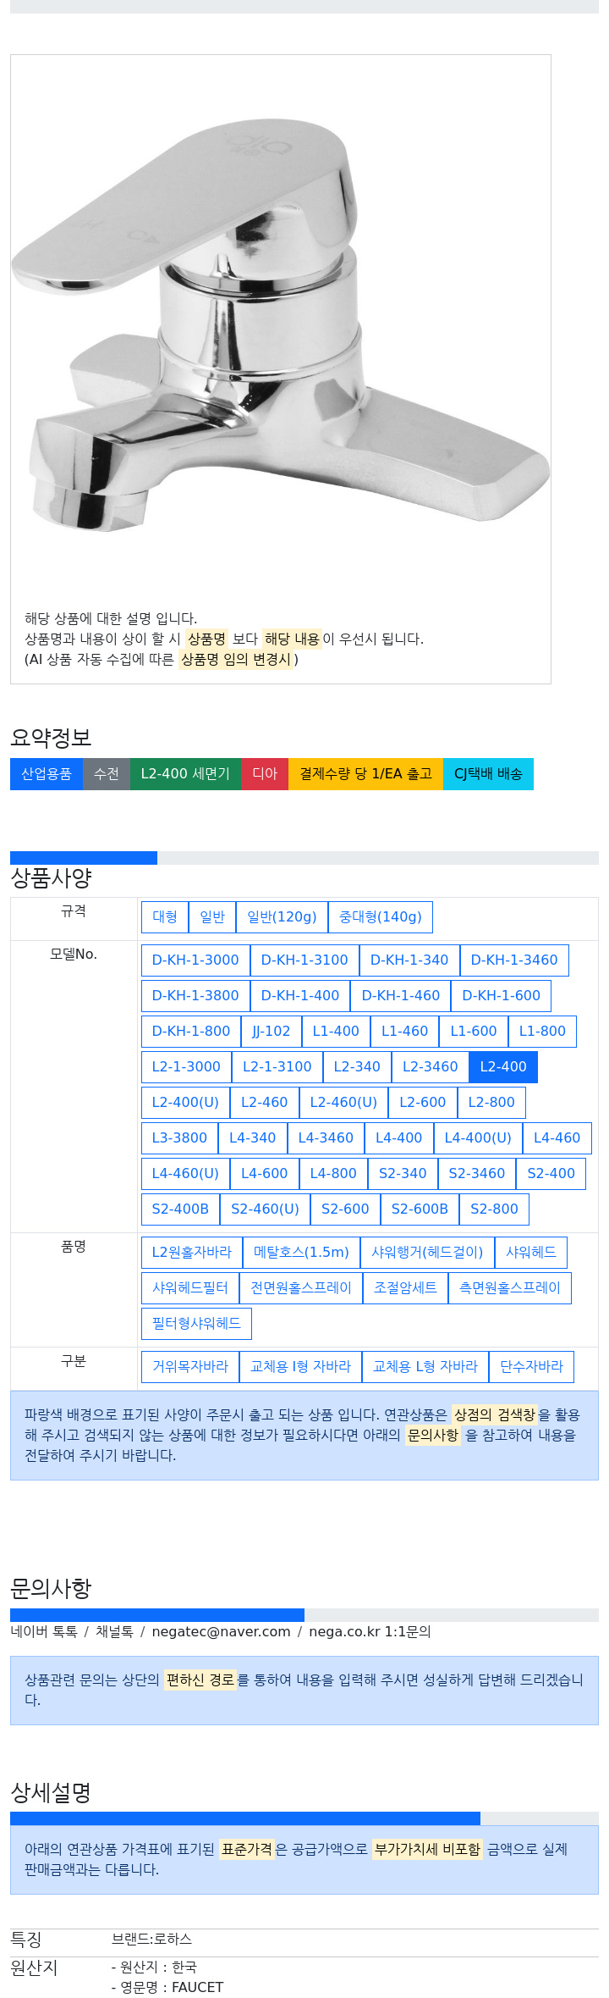
Task: Open the 네이버 톡톡 inquiry link
Action: (44, 1632)
